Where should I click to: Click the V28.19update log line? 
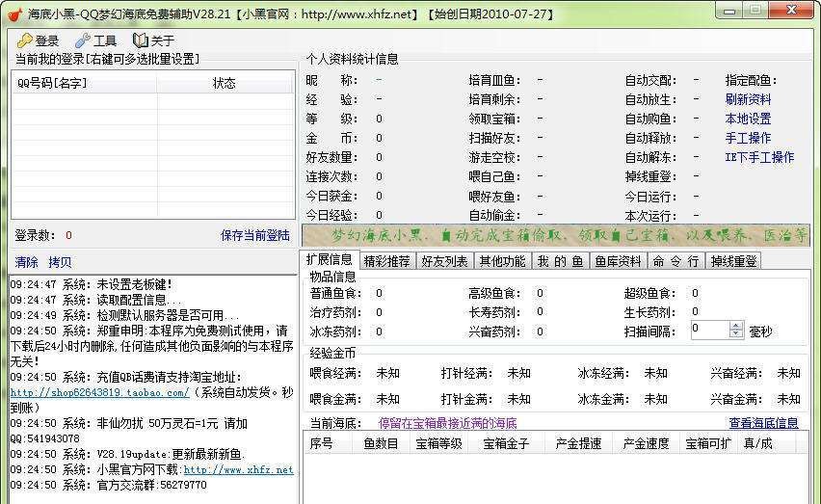coord(128,454)
